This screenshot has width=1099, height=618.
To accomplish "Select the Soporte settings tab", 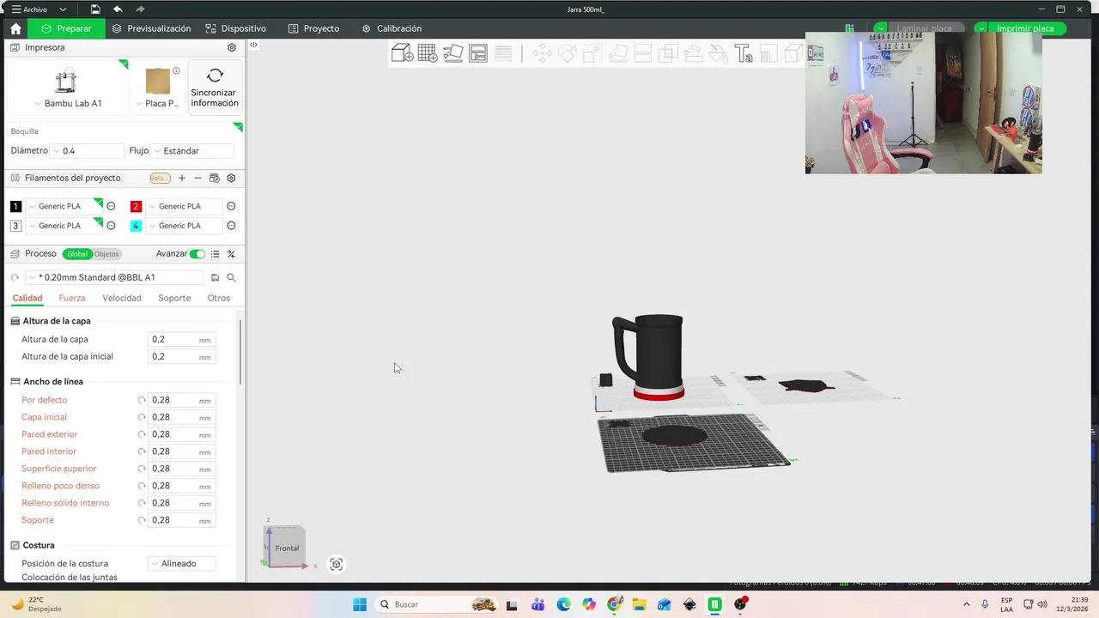I will point(174,298).
